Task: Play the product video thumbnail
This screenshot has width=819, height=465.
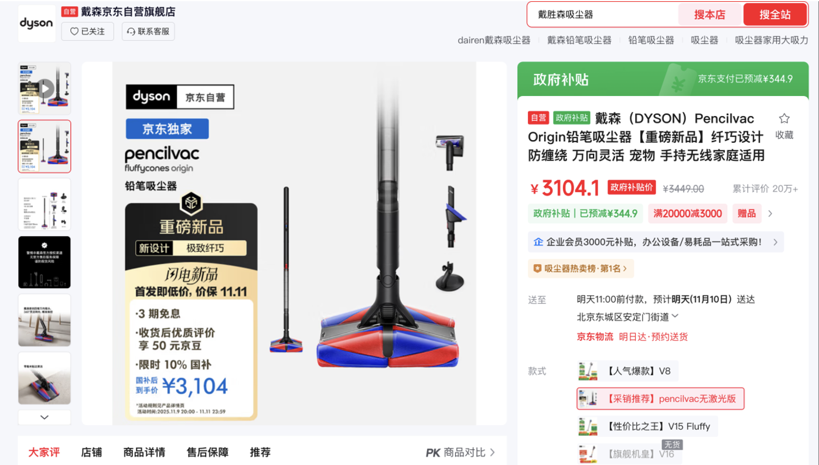Action: [45, 88]
